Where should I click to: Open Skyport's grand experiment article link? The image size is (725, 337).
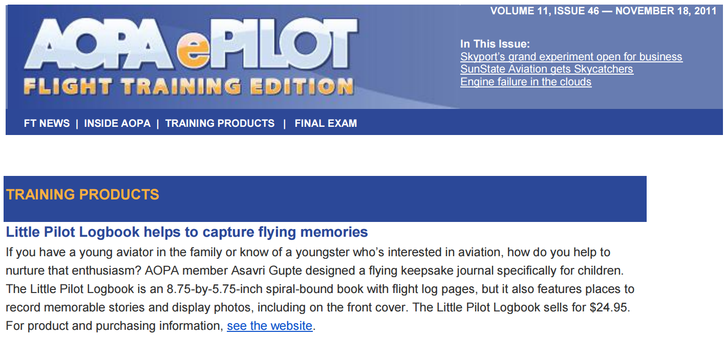pyautogui.click(x=571, y=57)
